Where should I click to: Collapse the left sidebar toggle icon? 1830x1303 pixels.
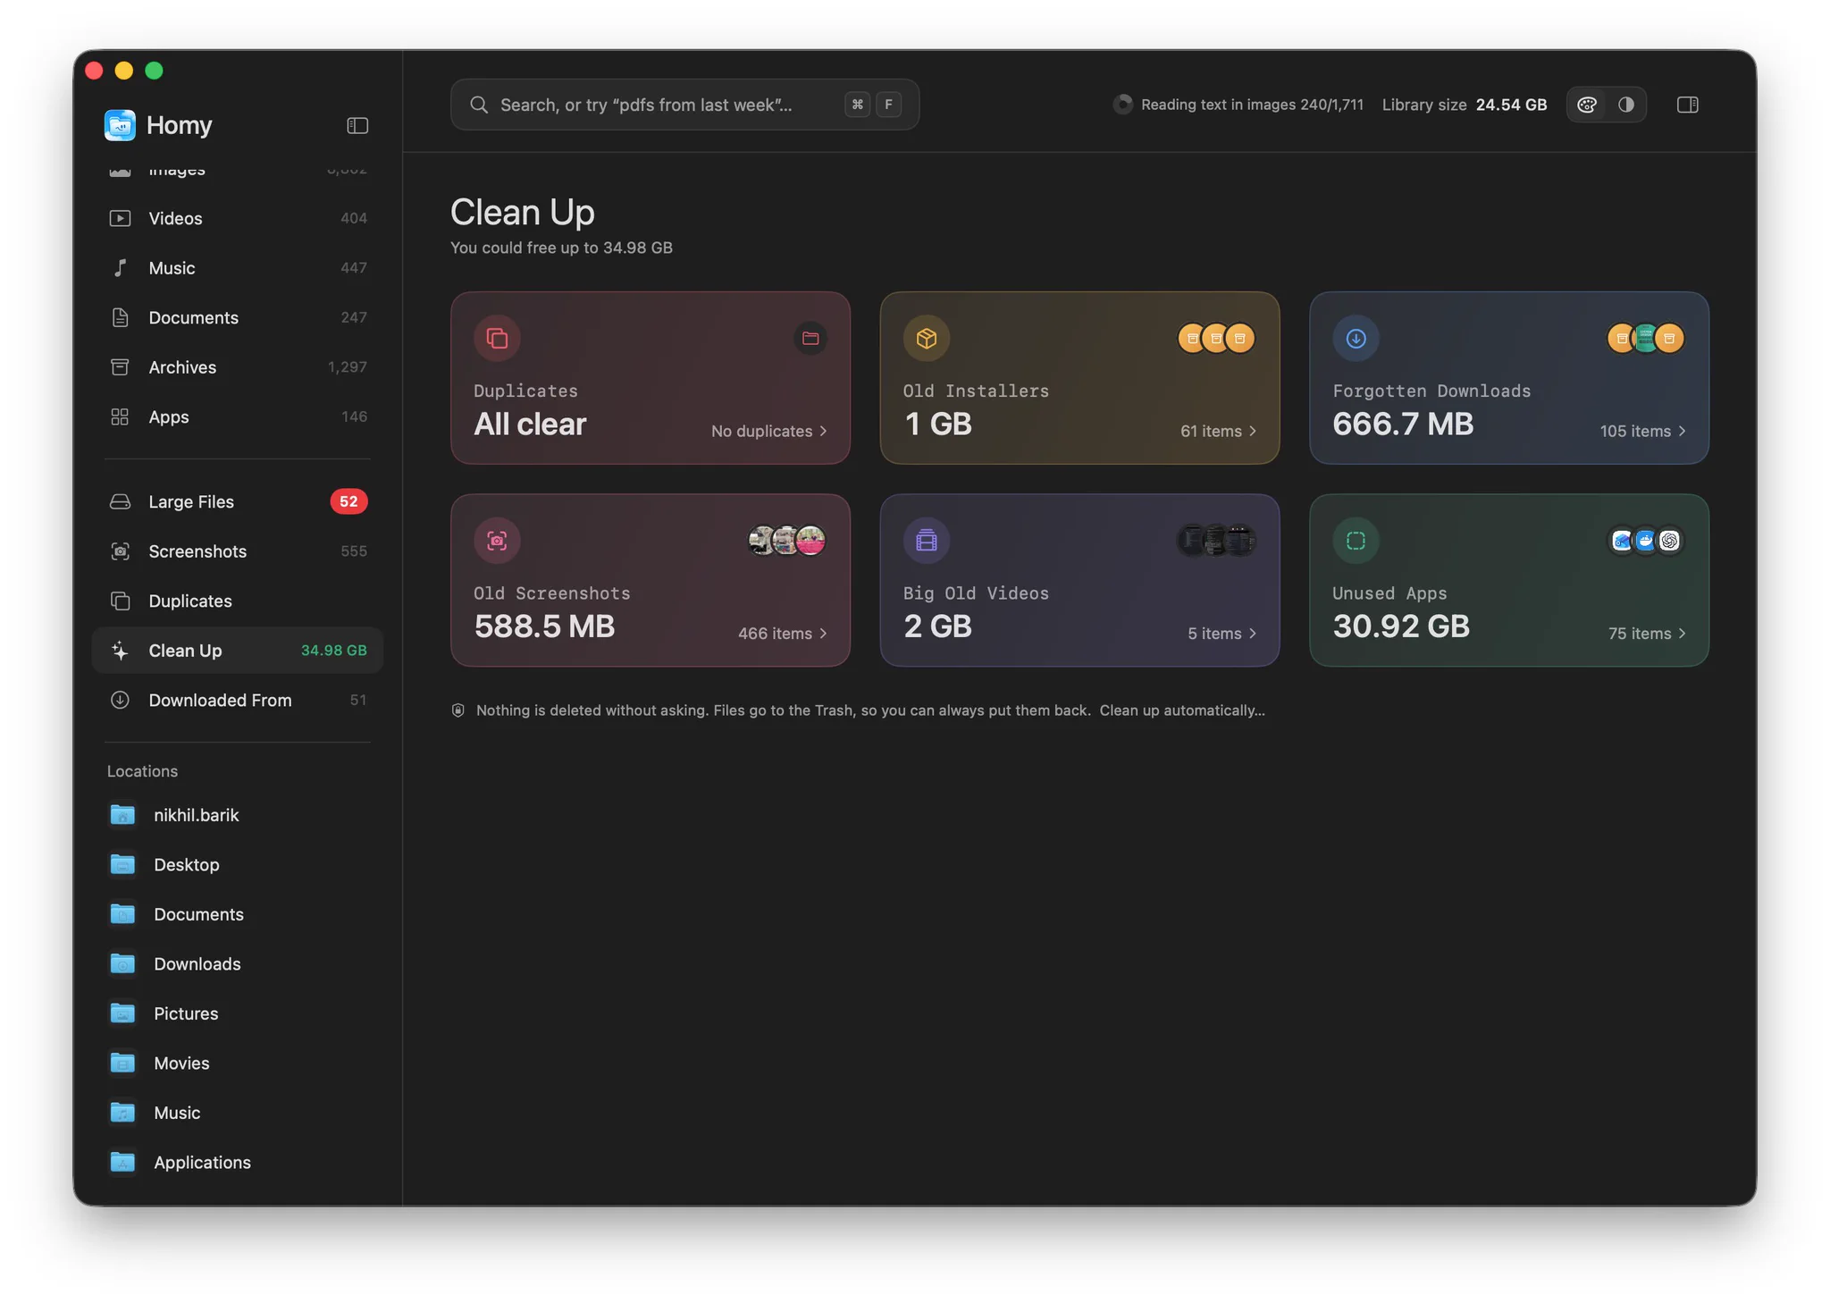click(357, 125)
